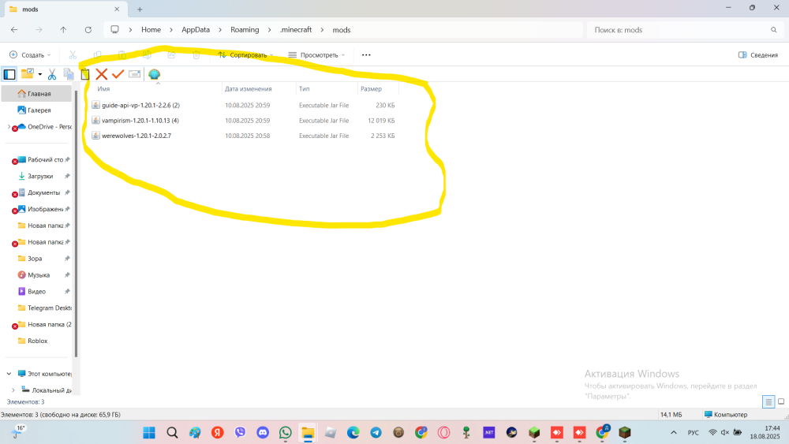This screenshot has width=789, height=444.
Task: Open Roblox folder in the sidebar
Action: click(x=38, y=341)
